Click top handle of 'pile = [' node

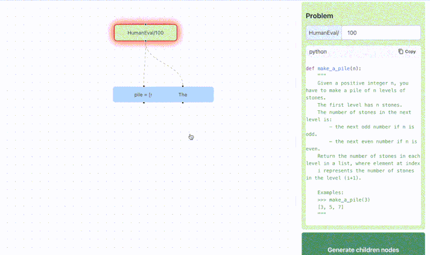(x=144, y=86)
